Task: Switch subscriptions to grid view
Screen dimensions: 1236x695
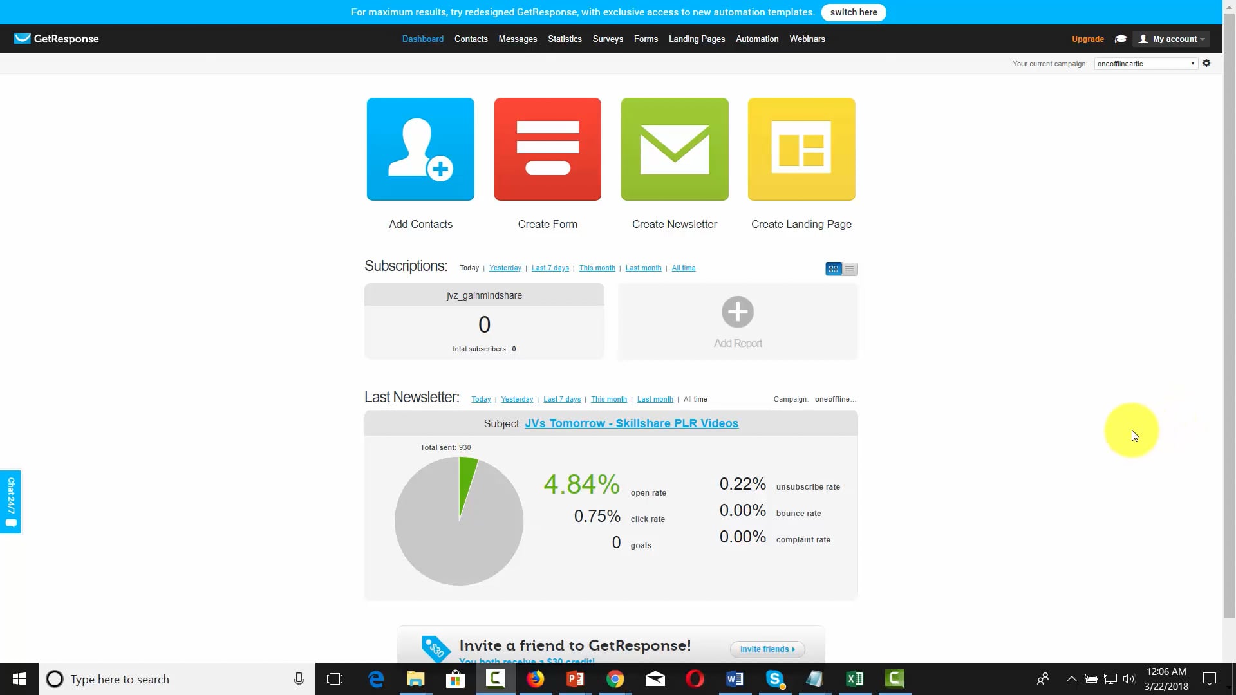Action: 834,269
